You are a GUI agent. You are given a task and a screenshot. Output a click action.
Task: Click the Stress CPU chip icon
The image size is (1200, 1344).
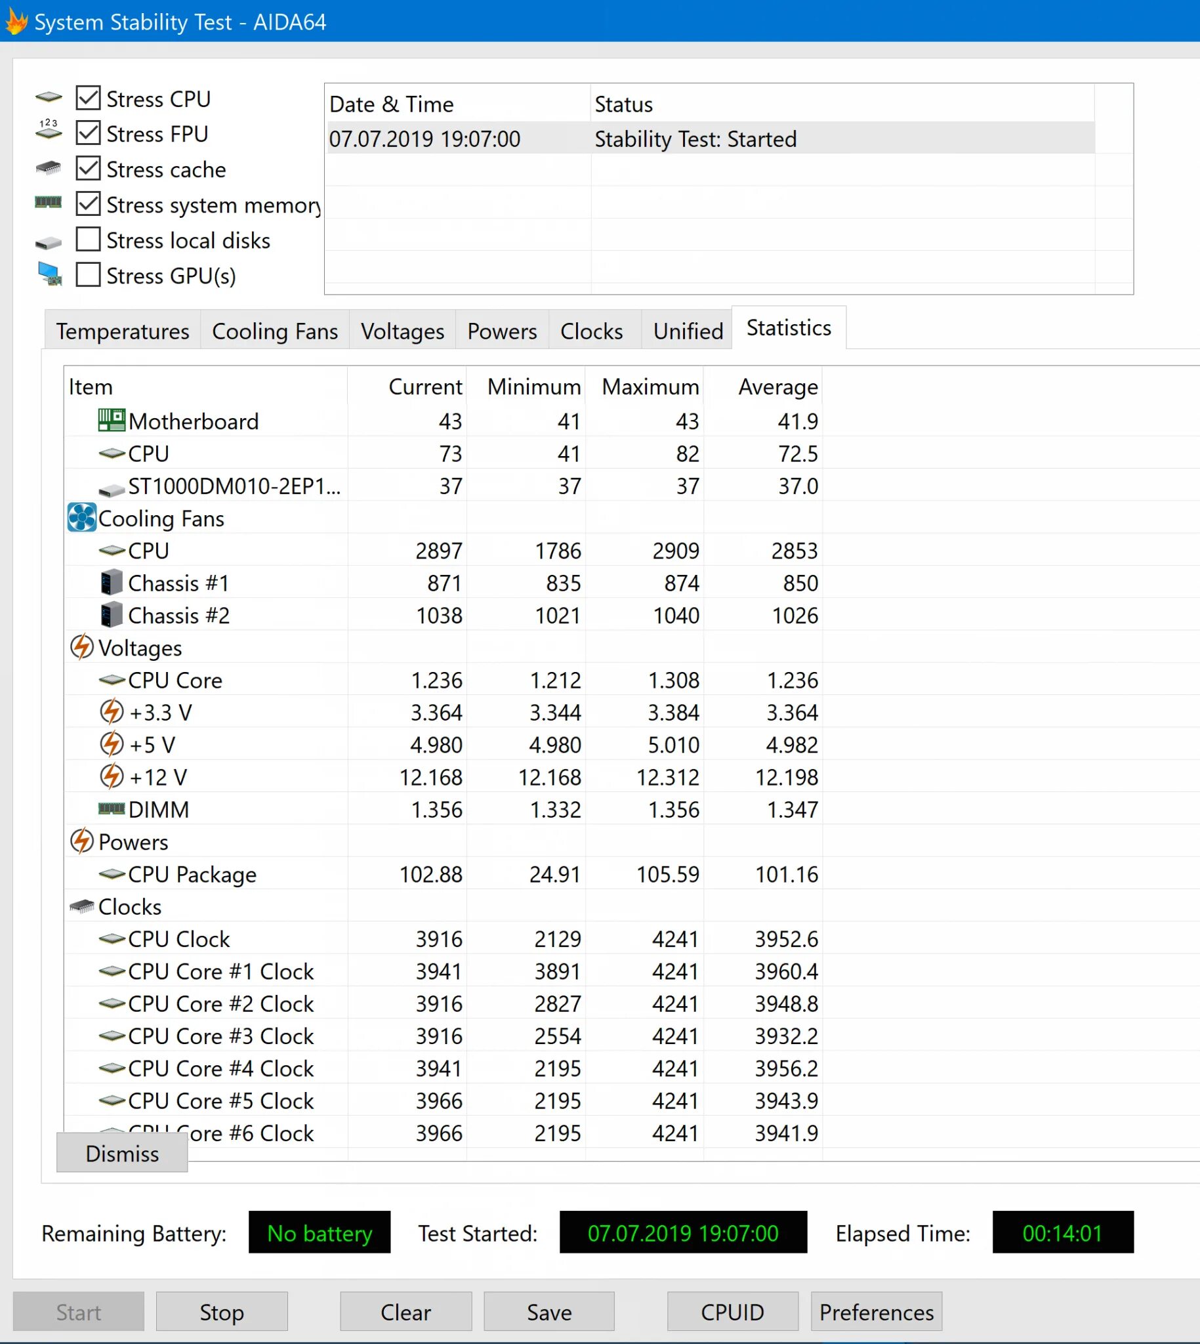pyautogui.click(x=49, y=98)
